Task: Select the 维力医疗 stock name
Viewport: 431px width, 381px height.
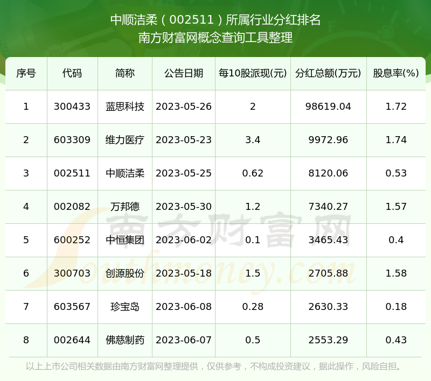Action: [x=125, y=140]
